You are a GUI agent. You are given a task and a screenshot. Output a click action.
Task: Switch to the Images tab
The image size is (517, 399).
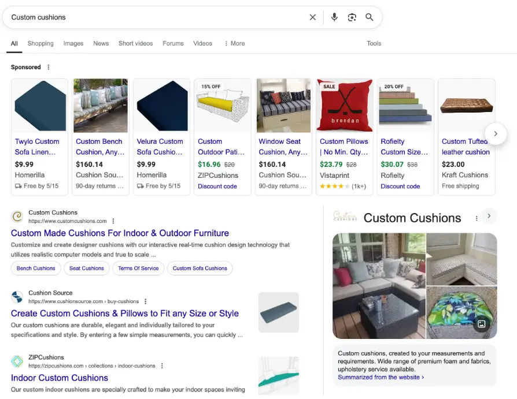tap(73, 43)
